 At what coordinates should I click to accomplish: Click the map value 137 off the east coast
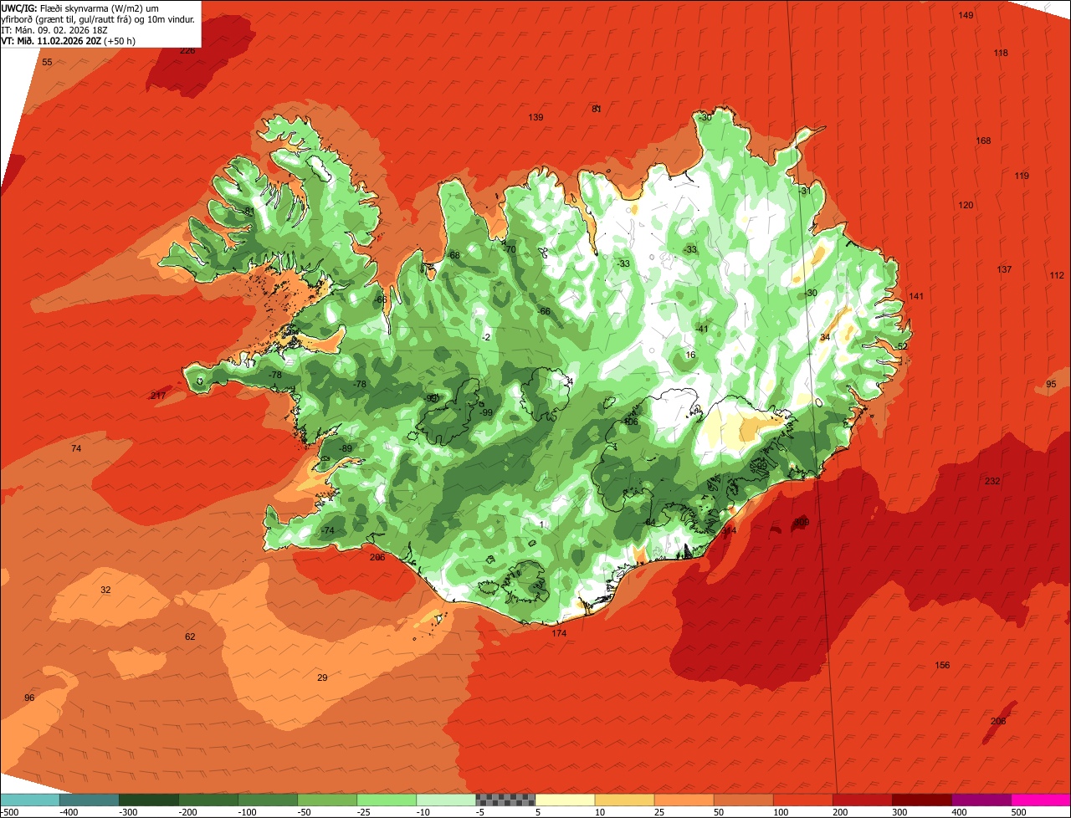pos(1004,270)
